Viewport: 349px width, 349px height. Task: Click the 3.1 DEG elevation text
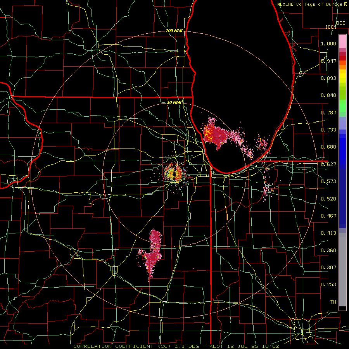(186, 346)
